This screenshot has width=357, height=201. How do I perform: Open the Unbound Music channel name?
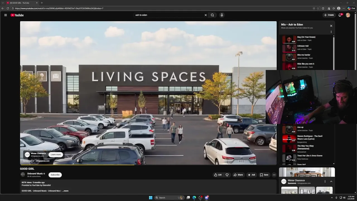click(35, 174)
